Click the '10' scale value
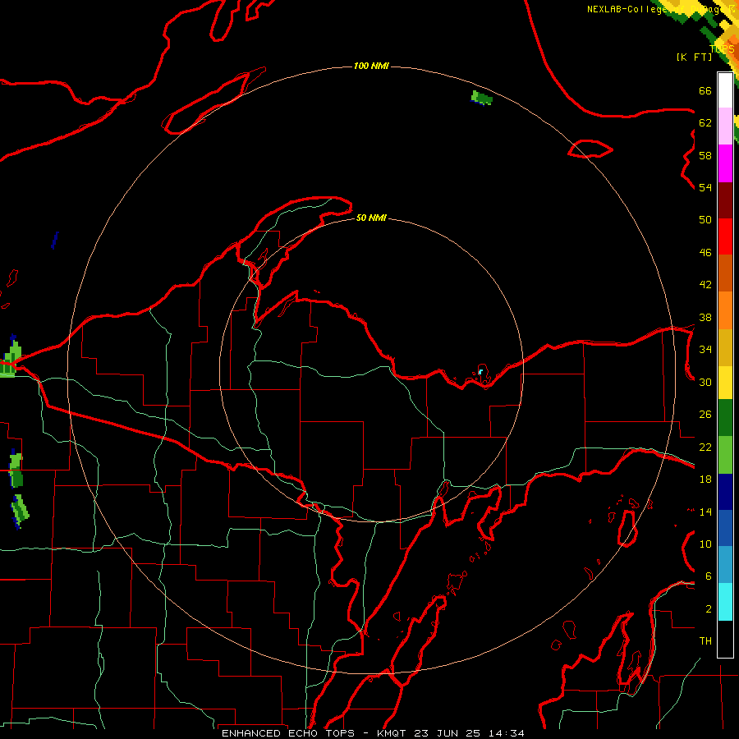The image size is (739, 739). pyautogui.click(x=705, y=544)
